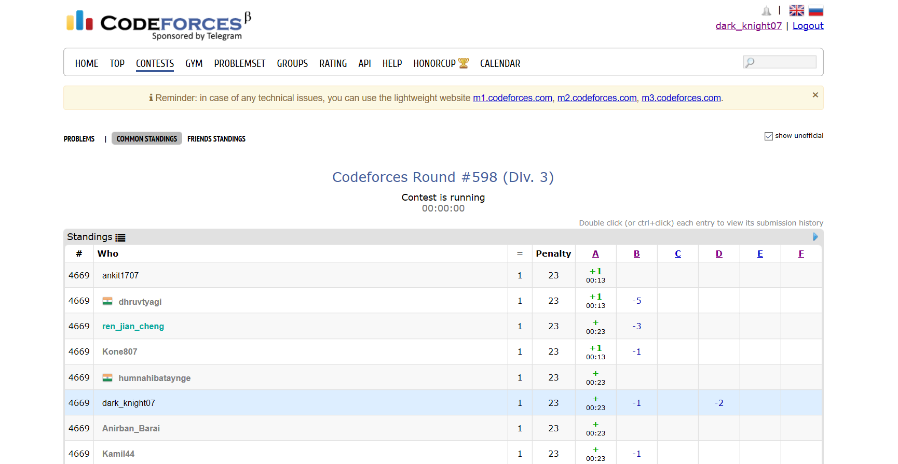
Task: Click the Logout link
Action: (808, 26)
